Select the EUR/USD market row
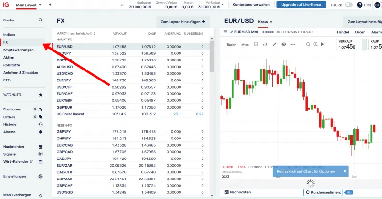Screen dimensions: 382x199 pos(130,46)
